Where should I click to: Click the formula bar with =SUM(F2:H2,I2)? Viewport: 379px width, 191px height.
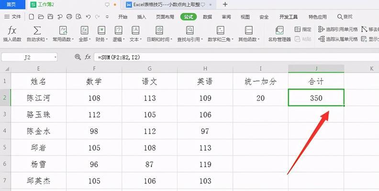[x=236, y=57]
